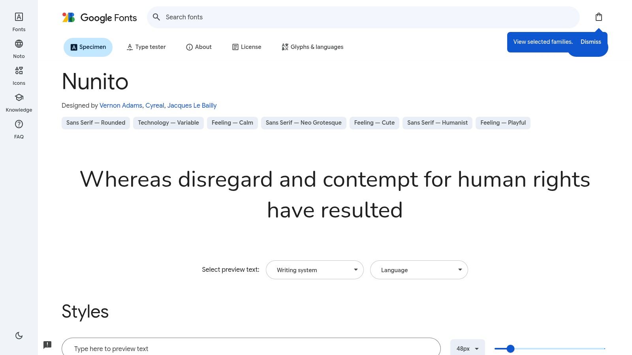The height and width of the screenshot is (355, 632).
Task: Switch to the Type tester tab
Action: (146, 47)
